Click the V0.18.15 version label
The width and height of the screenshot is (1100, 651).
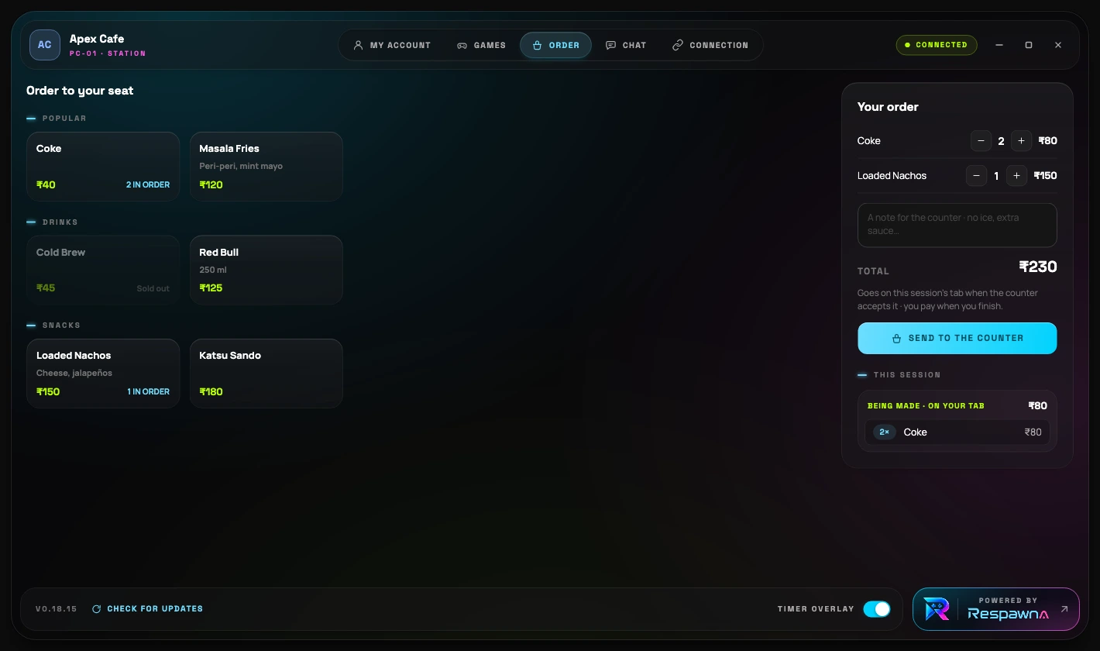[x=57, y=609]
